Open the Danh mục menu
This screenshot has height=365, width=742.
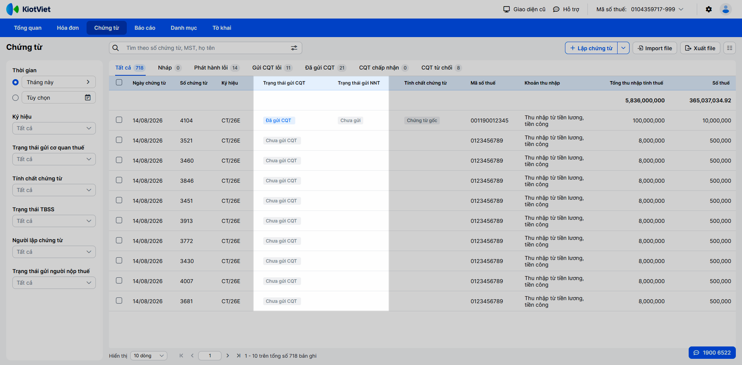click(184, 28)
